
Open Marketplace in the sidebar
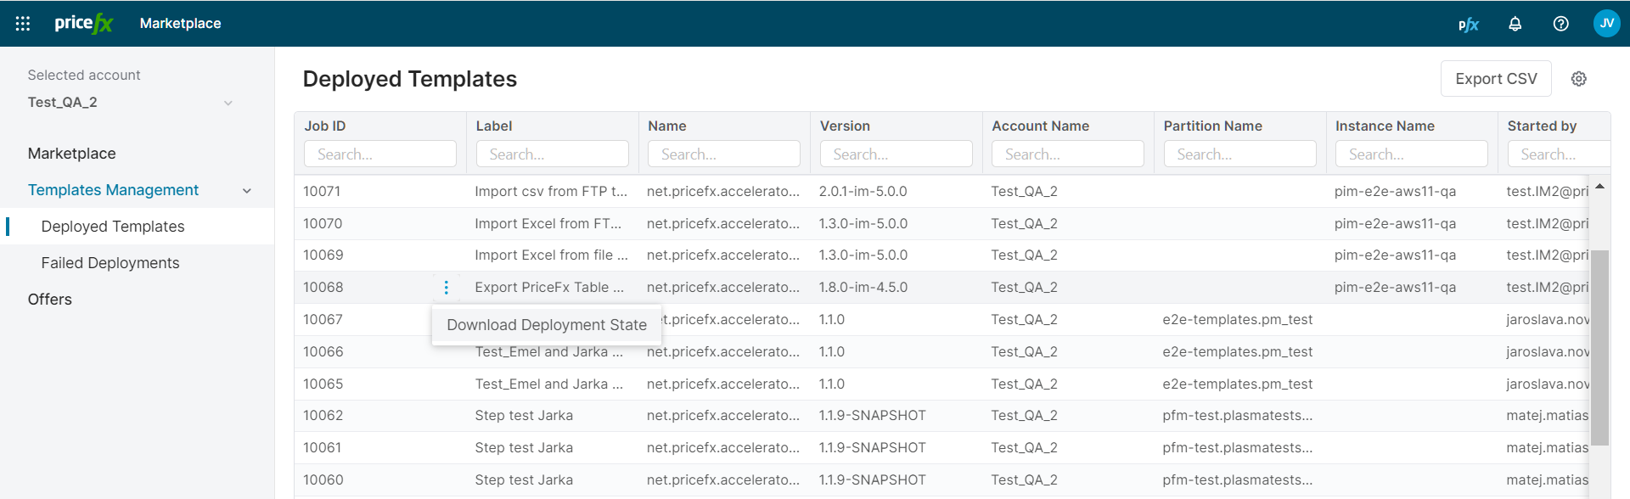pyautogui.click(x=72, y=154)
